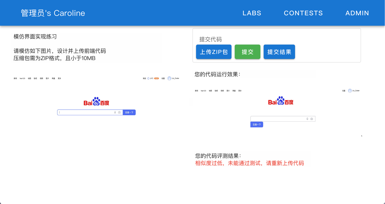This screenshot has width=385, height=204.
Task: Click the 提交代码 panel heading
Action: (210, 39)
